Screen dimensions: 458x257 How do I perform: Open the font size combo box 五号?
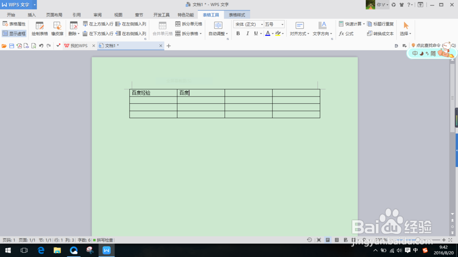(x=274, y=24)
